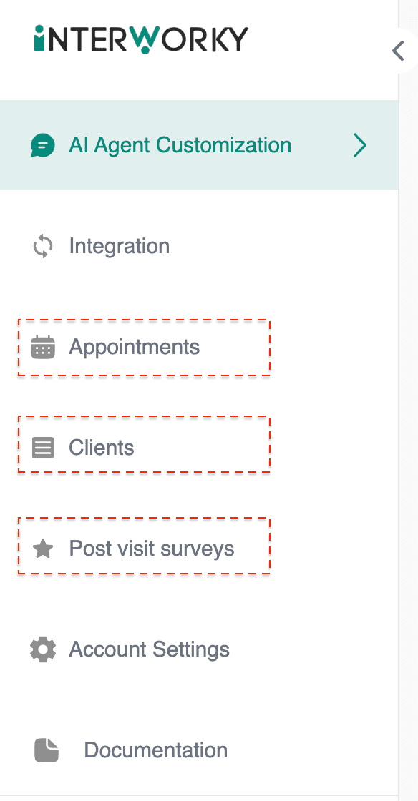This screenshot has width=418, height=801.
Task: Open Post visit surveys
Action: coord(152,549)
